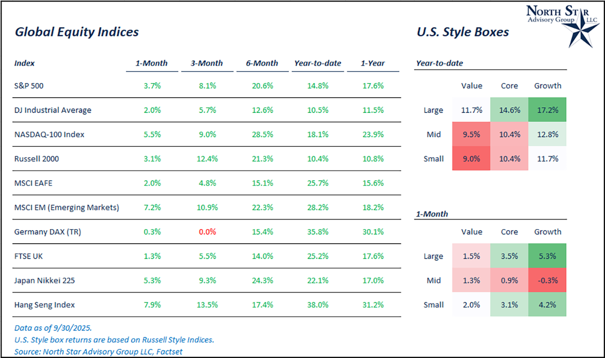Click the Mid Growth -0.3% red cell

(x=548, y=280)
